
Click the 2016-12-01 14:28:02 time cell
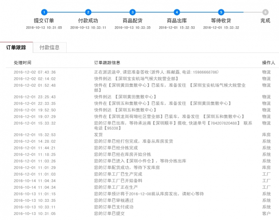pos(35,141)
